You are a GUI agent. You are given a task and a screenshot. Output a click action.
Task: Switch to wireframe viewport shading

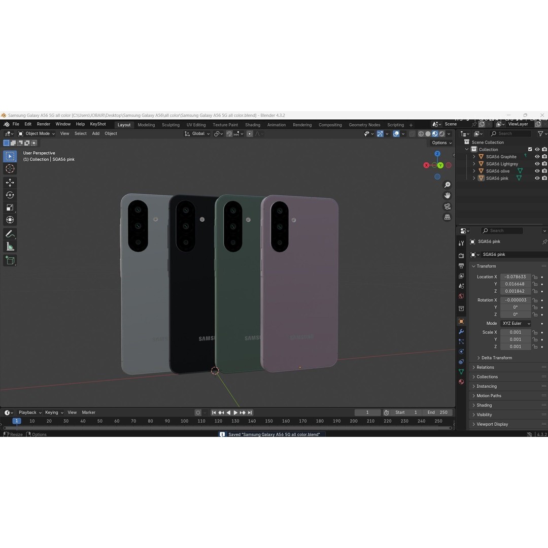click(x=421, y=134)
